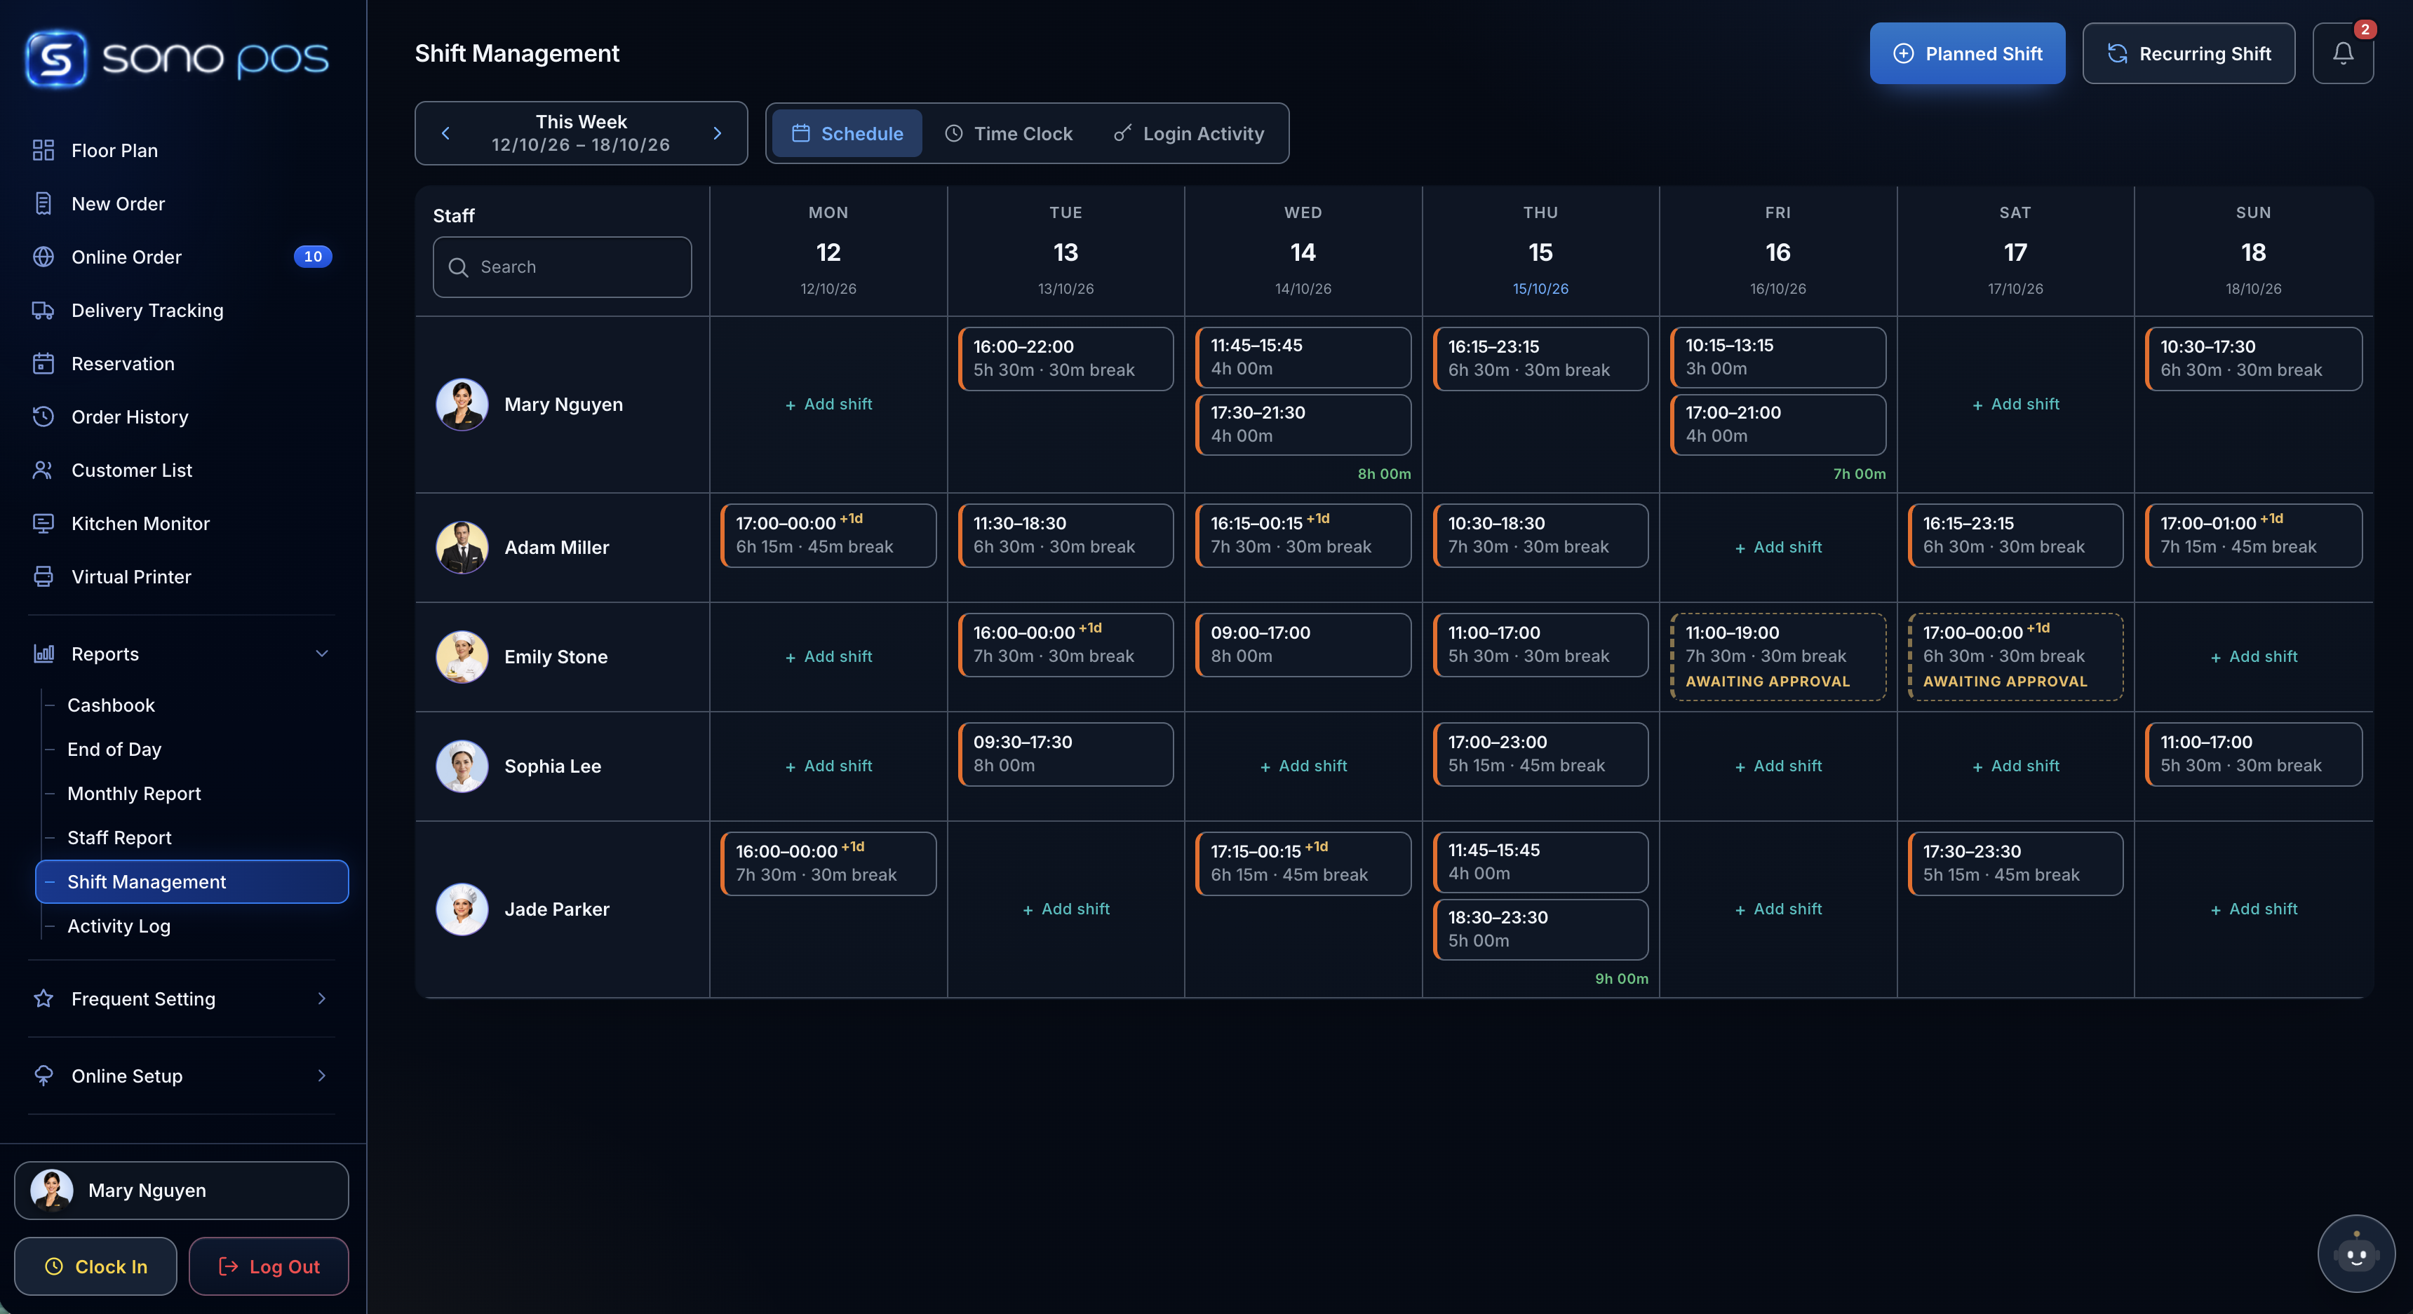2413x1314 pixels.
Task: Switch to the Time Clock tab
Action: tap(1009, 133)
